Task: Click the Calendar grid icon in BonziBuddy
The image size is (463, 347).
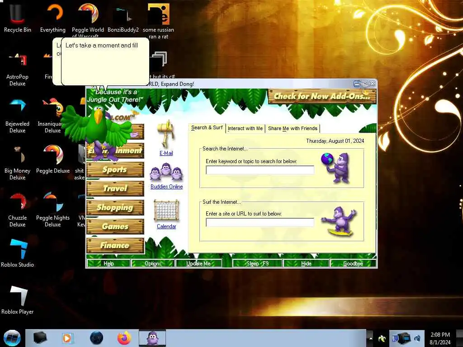Action: 166,211
